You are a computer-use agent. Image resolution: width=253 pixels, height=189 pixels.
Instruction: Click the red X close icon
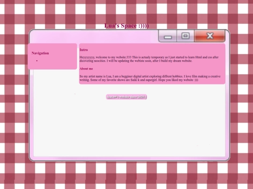click(x=210, y=35)
